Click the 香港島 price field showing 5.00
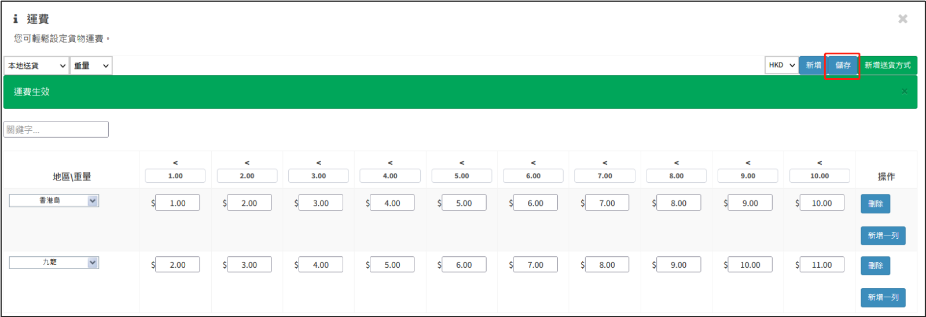Screen dimensions: 926x317 [x=464, y=203]
